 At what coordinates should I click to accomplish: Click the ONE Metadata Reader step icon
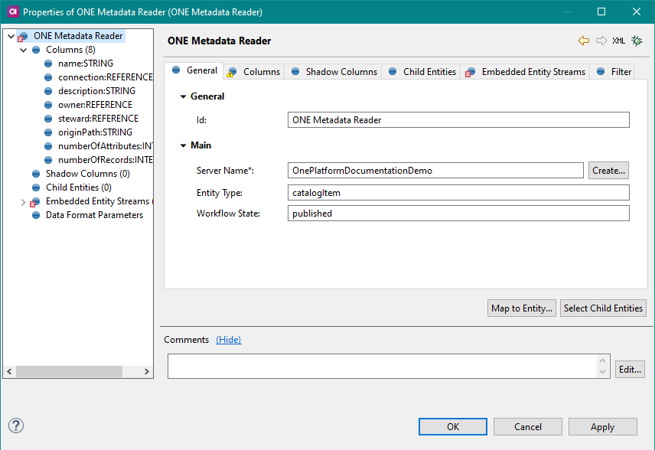(x=21, y=35)
